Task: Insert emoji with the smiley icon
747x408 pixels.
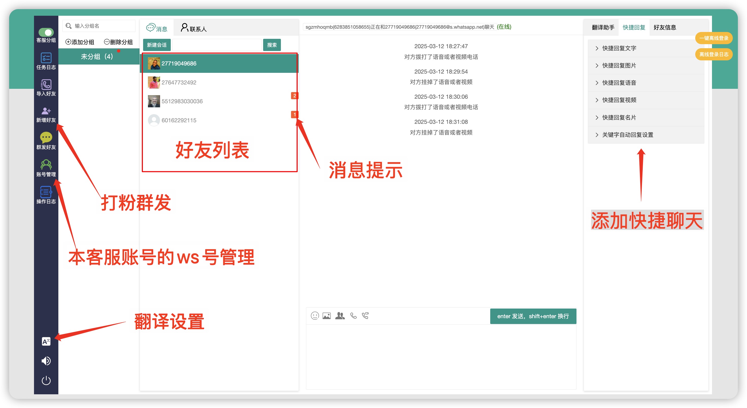Action: [x=315, y=315]
